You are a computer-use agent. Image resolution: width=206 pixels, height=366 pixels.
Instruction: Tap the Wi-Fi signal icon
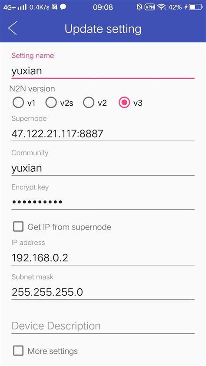(x=161, y=7)
